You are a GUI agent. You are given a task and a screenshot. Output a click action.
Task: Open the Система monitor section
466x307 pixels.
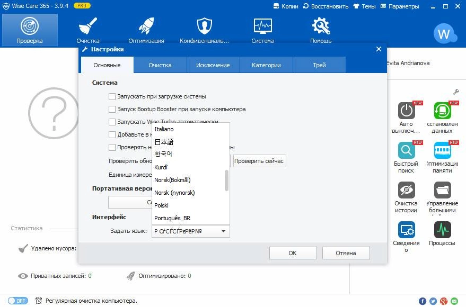point(263,30)
